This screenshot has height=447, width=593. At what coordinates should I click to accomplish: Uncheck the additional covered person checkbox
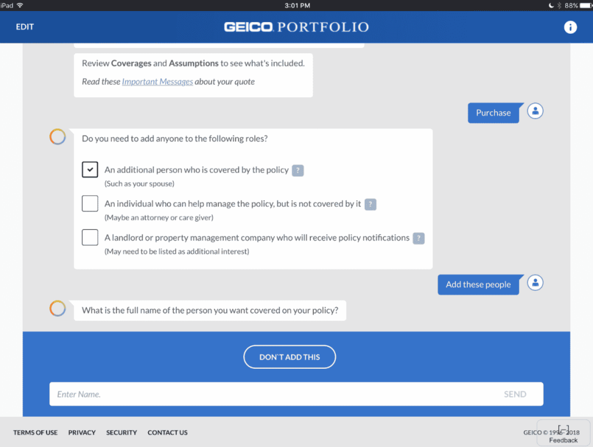tap(90, 170)
